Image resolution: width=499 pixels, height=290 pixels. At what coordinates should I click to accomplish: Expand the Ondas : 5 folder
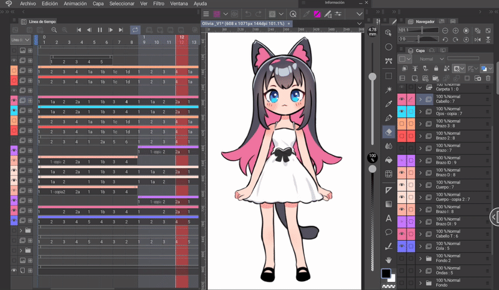(x=420, y=271)
